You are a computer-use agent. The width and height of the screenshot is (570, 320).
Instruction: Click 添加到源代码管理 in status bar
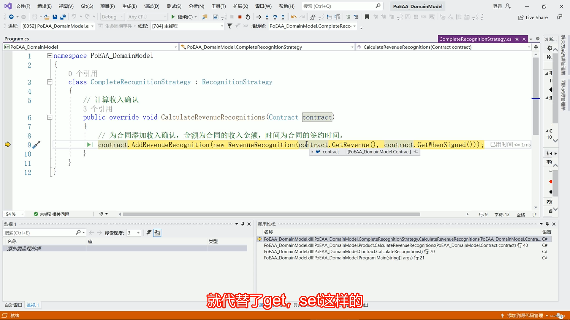(525, 316)
